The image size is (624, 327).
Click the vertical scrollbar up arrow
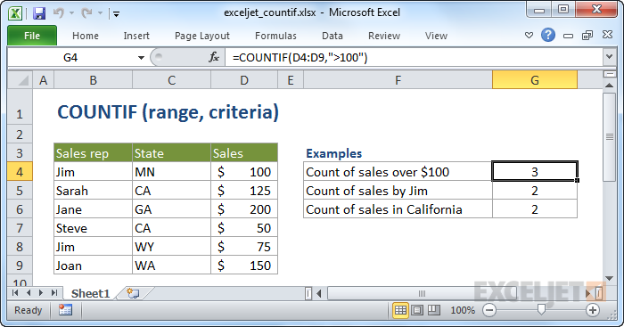[x=609, y=86]
